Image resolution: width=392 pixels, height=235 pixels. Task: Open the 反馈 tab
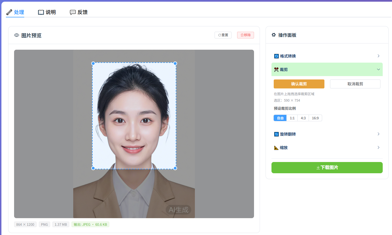pyautogui.click(x=79, y=12)
